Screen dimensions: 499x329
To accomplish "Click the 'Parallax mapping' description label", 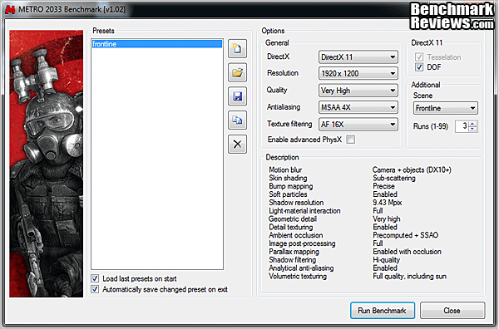I will (x=294, y=252).
